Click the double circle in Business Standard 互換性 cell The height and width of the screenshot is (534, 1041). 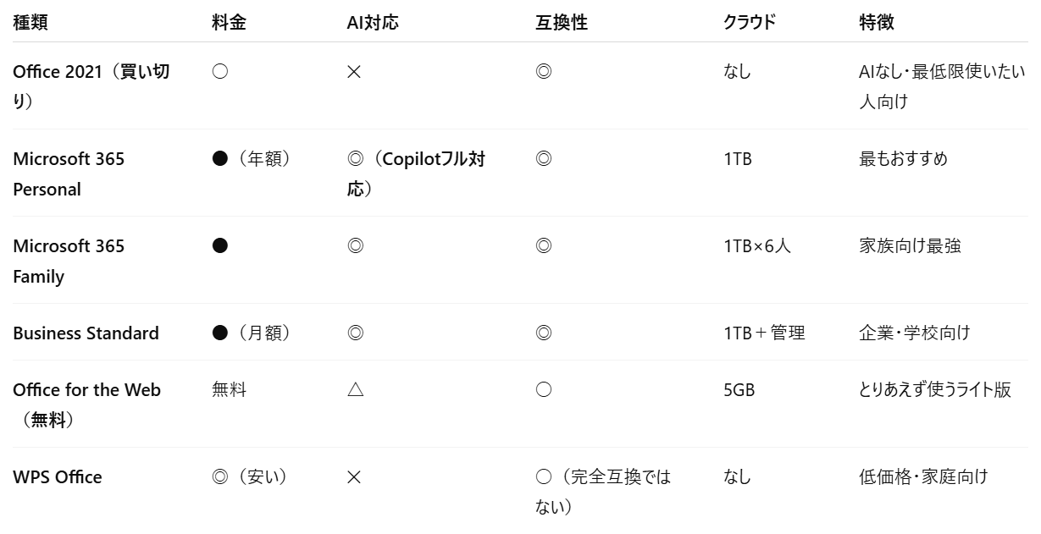(x=544, y=333)
